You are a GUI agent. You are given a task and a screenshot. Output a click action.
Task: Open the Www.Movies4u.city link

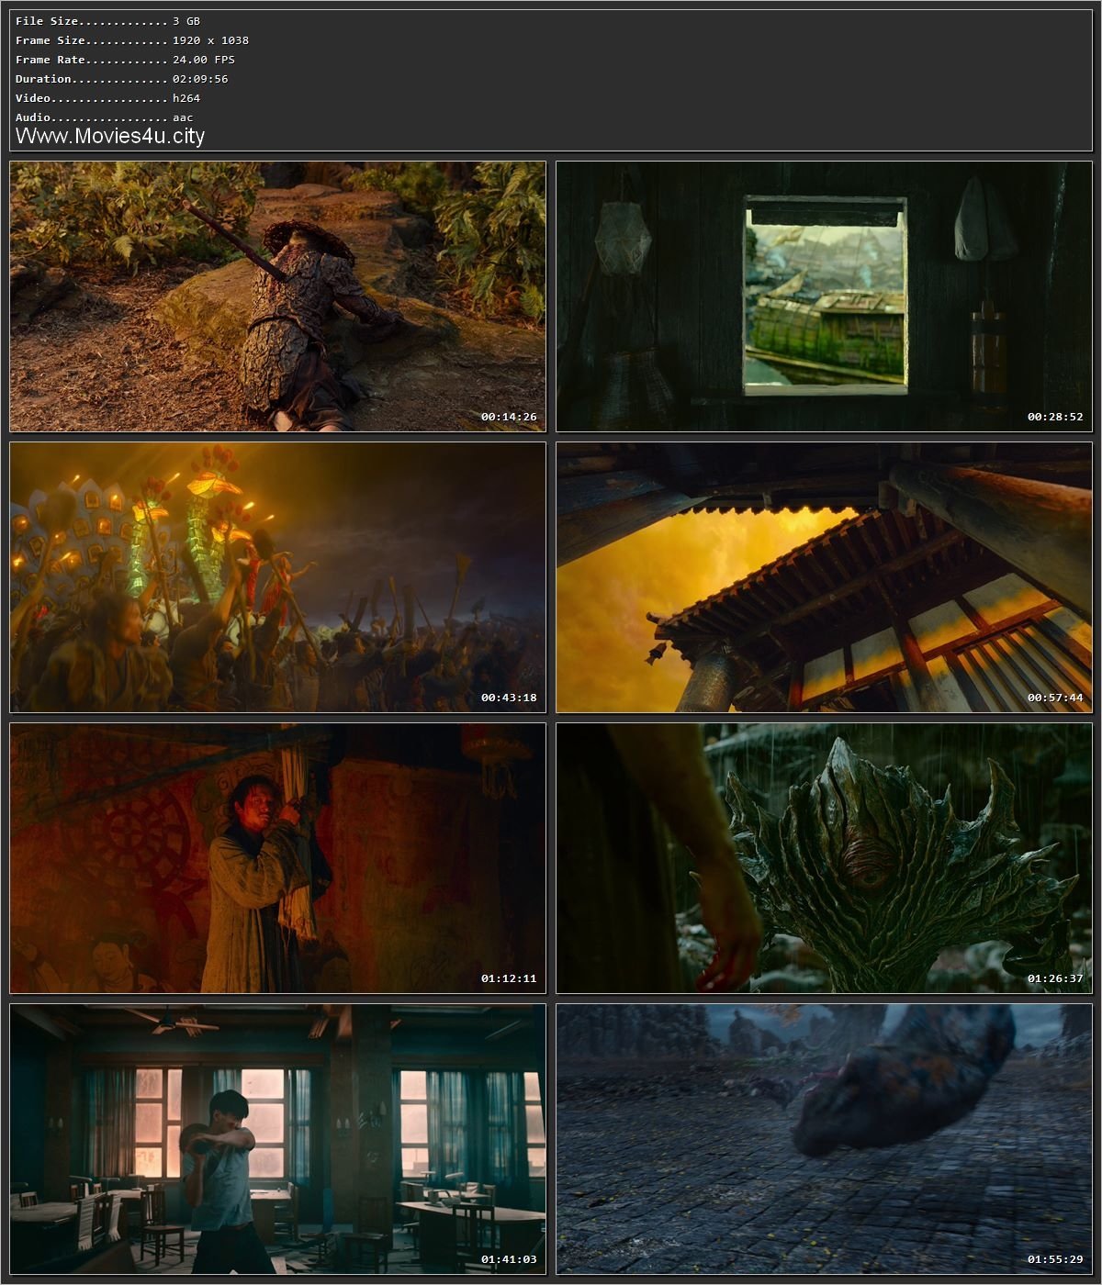110,136
